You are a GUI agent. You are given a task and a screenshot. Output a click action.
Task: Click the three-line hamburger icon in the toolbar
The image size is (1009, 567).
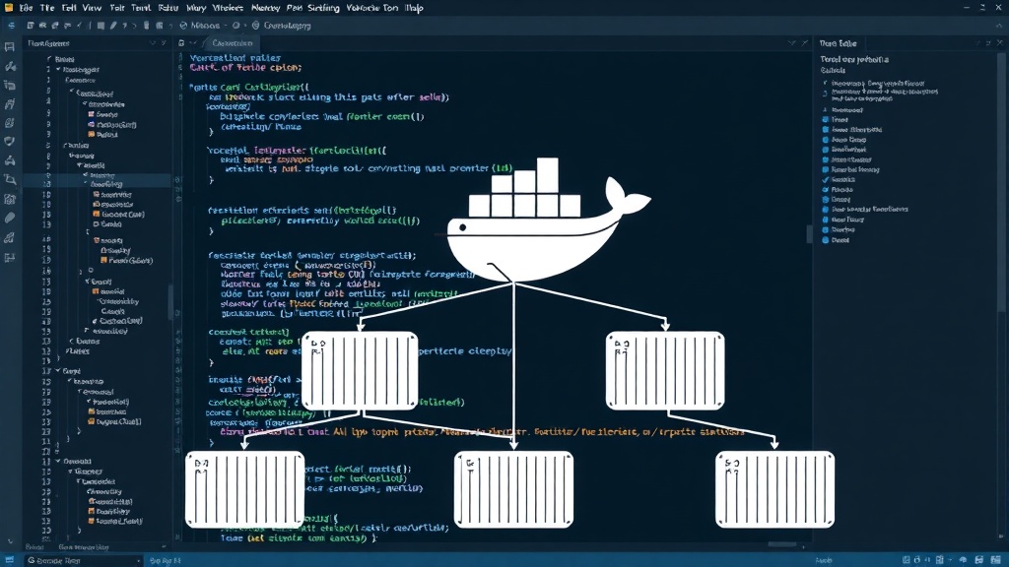[x=11, y=26]
